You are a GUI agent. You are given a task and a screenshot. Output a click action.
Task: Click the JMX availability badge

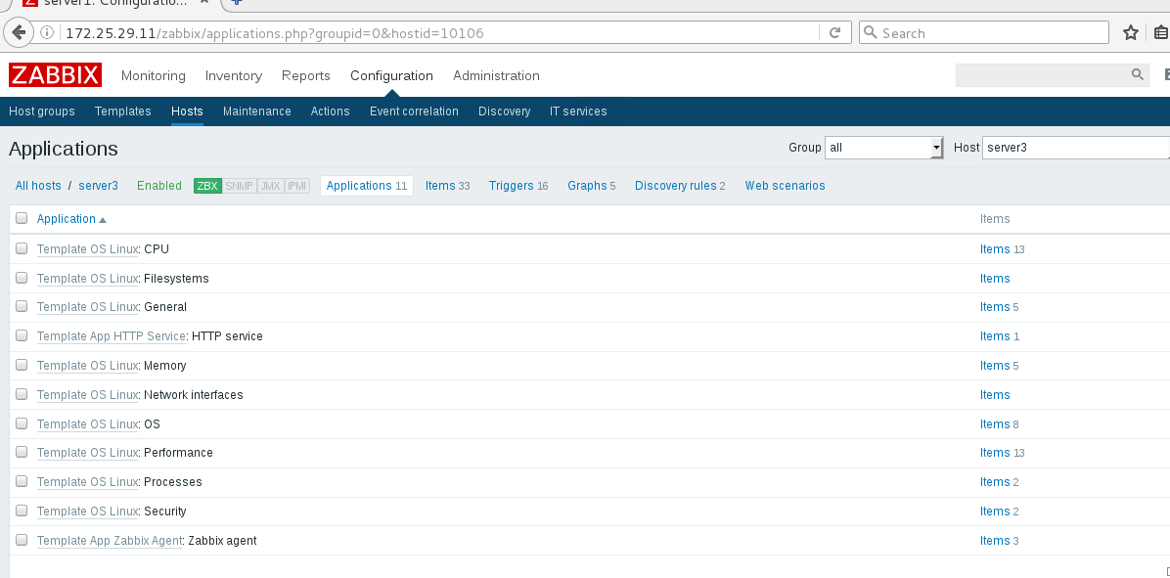coord(270,186)
